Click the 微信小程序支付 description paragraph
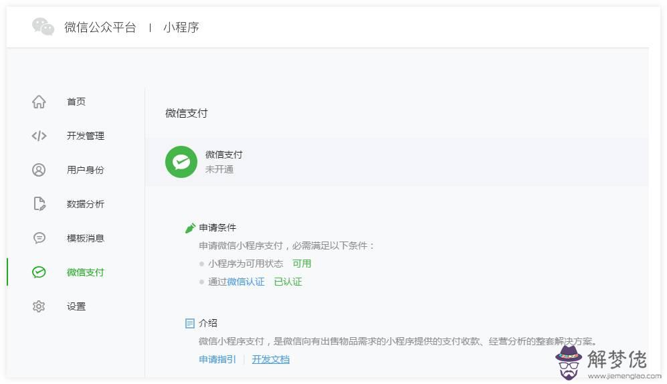Image resolution: width=667 pixels, height=384 pixels. pos(398,341)
